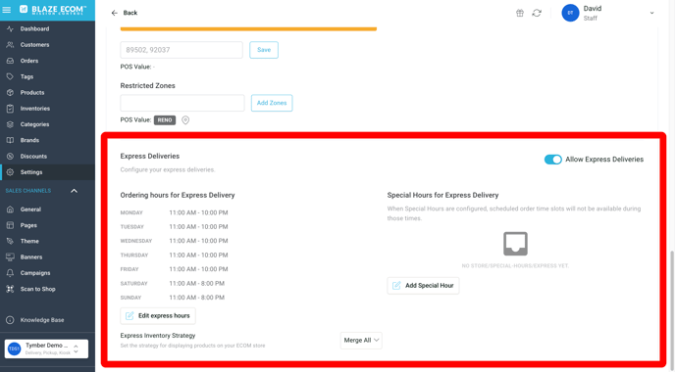Click the Tags label icon
675x372 pixels.
[10, 76]
